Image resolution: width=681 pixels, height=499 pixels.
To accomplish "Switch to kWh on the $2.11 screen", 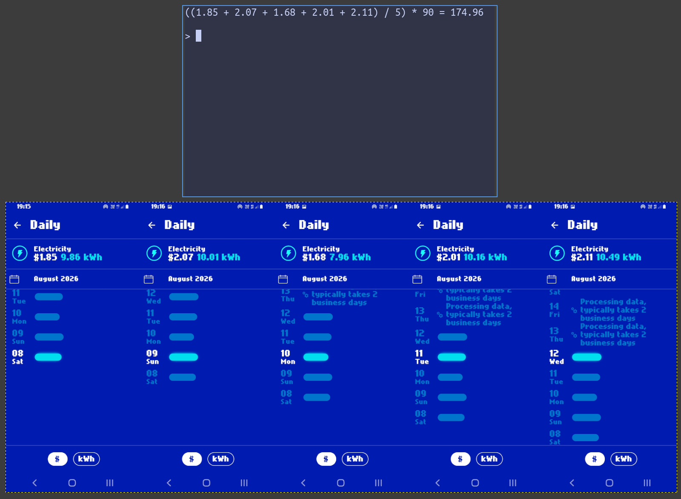I will tap(624, 459).
